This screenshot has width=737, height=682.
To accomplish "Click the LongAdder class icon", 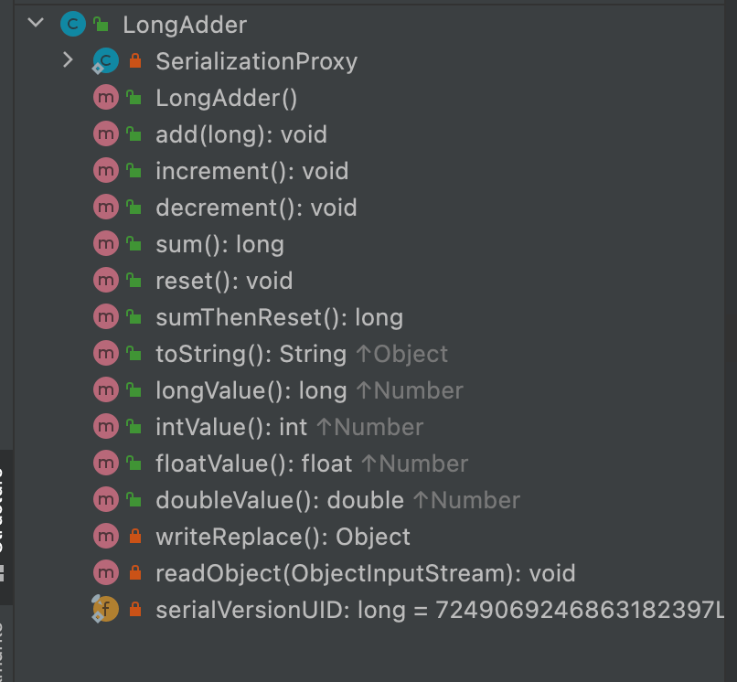I will pyautogui.click(x=73, y=24).
